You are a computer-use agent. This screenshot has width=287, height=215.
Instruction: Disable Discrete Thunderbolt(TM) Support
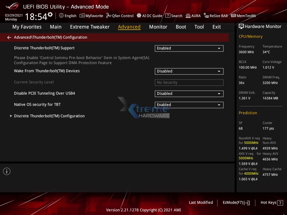click(x=189, y=48)
